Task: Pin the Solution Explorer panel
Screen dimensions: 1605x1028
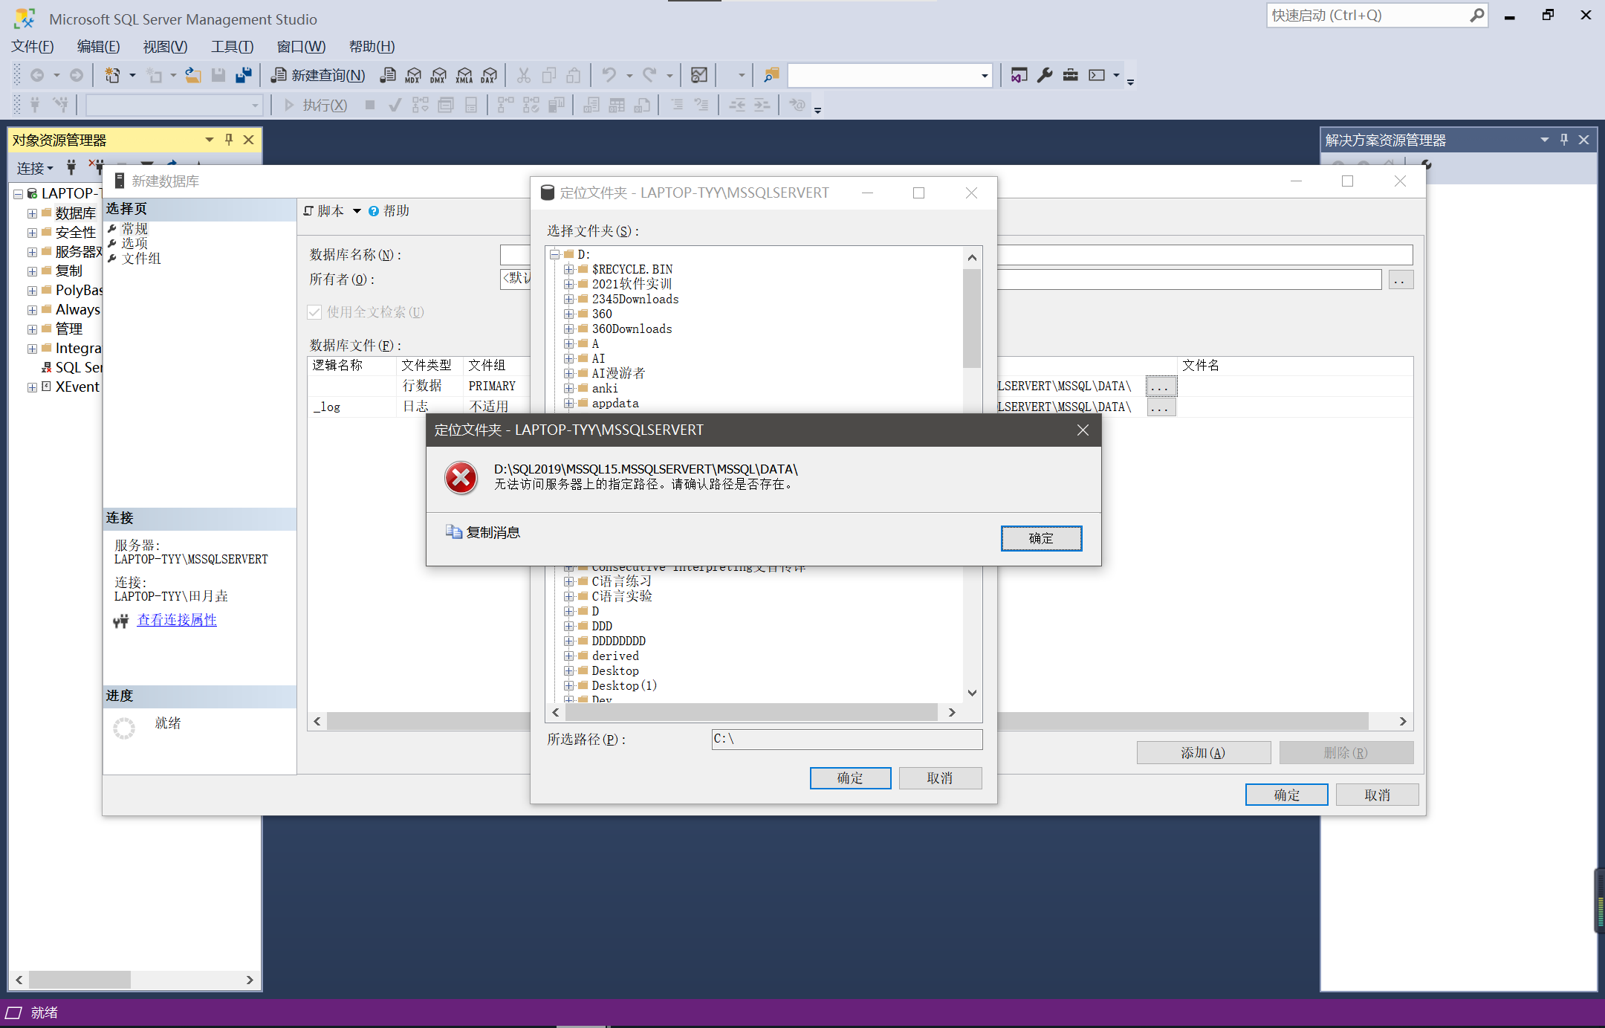Action: [1564, 140]
